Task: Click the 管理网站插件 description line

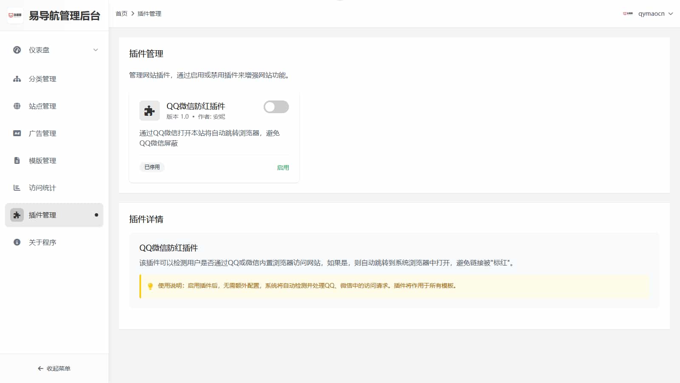Action: [211, 75]
